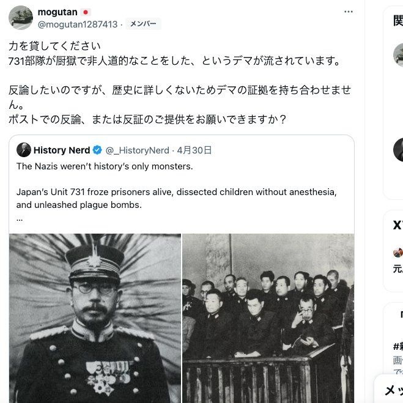The image size is (403, 403).
Task: Open the @mogutan1287413 handle link
Action: 78,24
